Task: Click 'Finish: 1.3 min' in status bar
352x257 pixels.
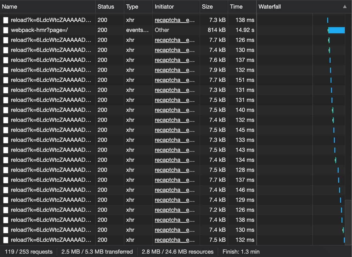Action: tap(241, 252)
